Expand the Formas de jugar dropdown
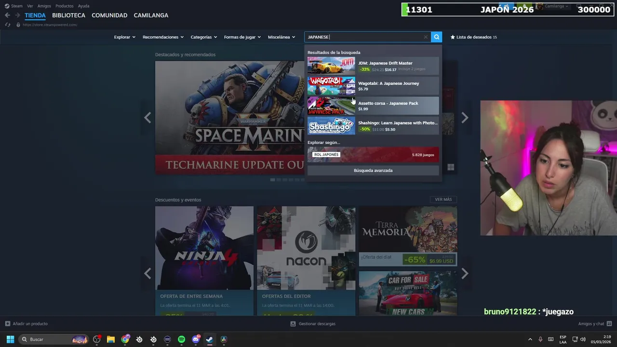 pyautogui.click(x=242, y=37)
